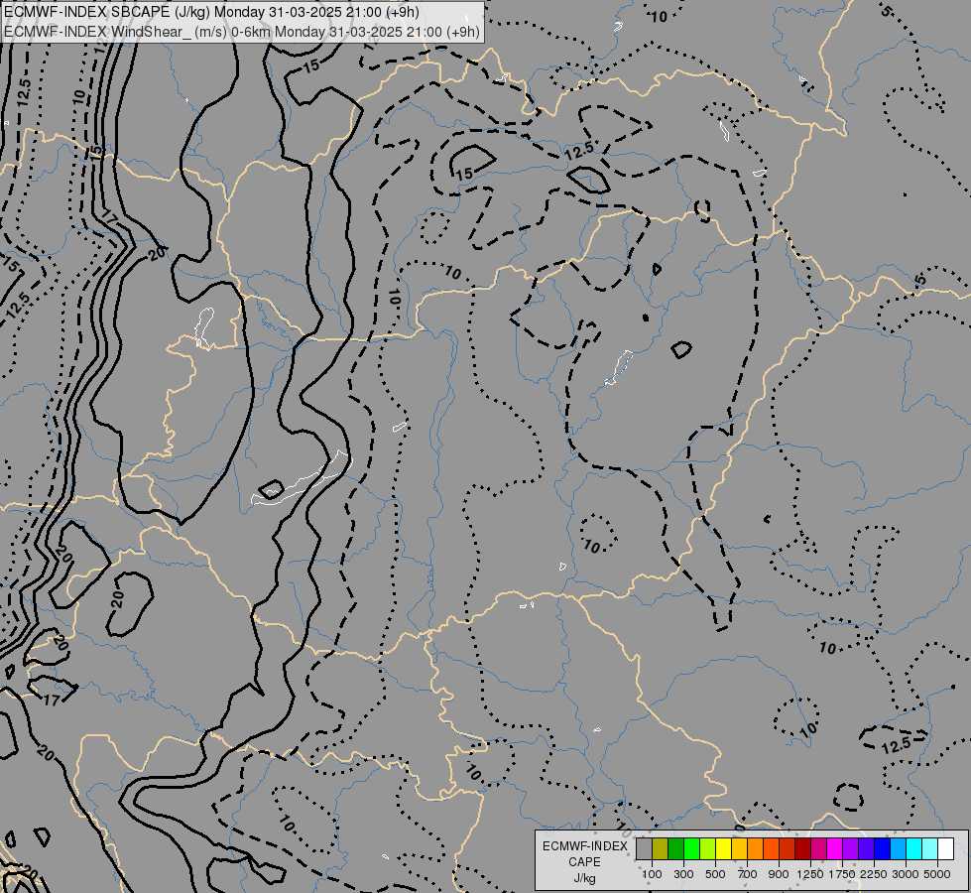Click the '1250' legend tick label

click(x=810, y=874)
